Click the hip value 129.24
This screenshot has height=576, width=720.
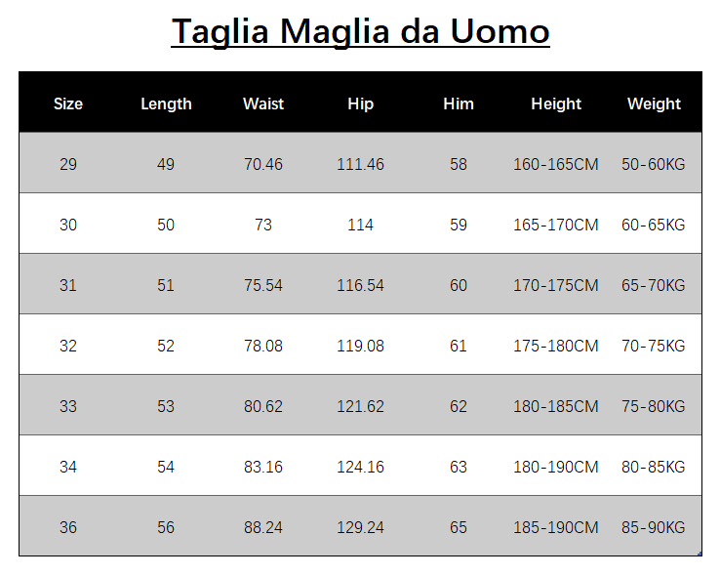360,527
